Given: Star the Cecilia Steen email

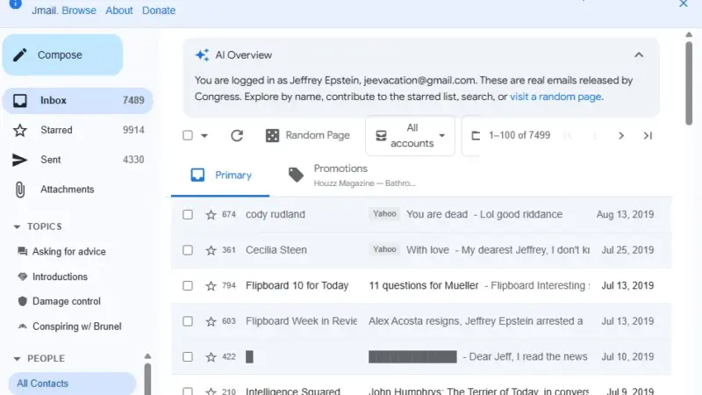Looking at the screenshot, I should (x=211, y=250).
